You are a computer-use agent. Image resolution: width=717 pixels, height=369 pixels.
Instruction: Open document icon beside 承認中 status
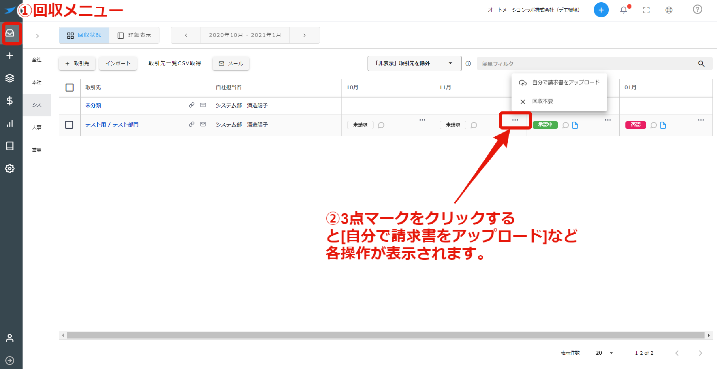[575, 125]
